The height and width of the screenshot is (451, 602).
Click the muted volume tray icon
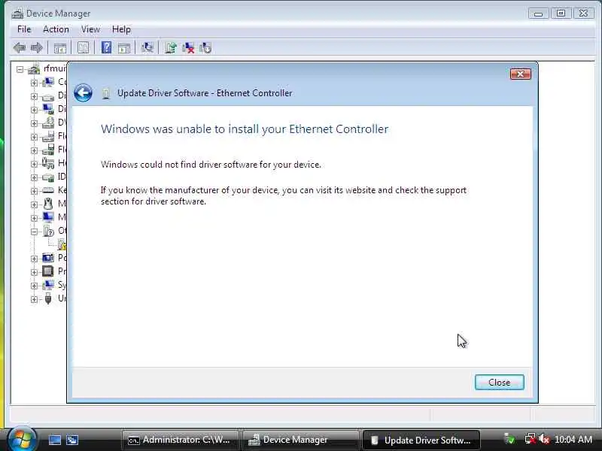click(x=544, y=439)
